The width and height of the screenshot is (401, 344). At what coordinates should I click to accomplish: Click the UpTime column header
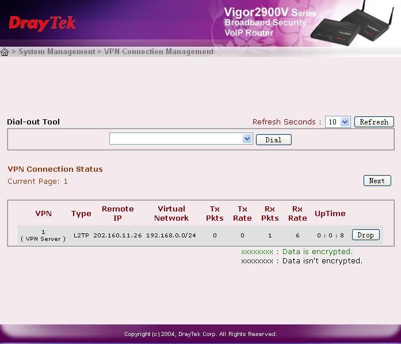coord(330,214)
